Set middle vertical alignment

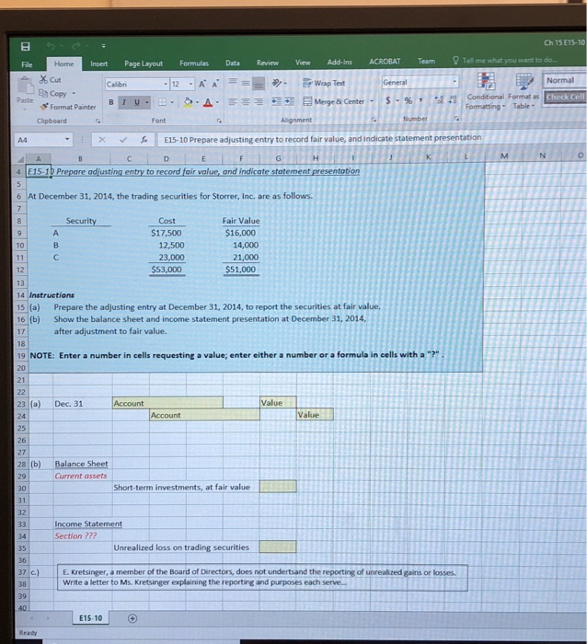coord(246,84)
